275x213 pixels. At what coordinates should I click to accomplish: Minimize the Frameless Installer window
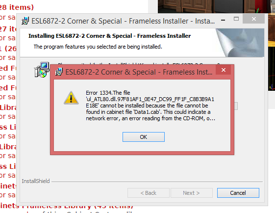point(223,20)
